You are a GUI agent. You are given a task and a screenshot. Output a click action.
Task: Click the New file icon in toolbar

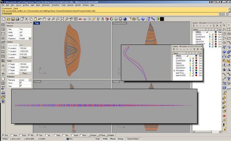4,19
